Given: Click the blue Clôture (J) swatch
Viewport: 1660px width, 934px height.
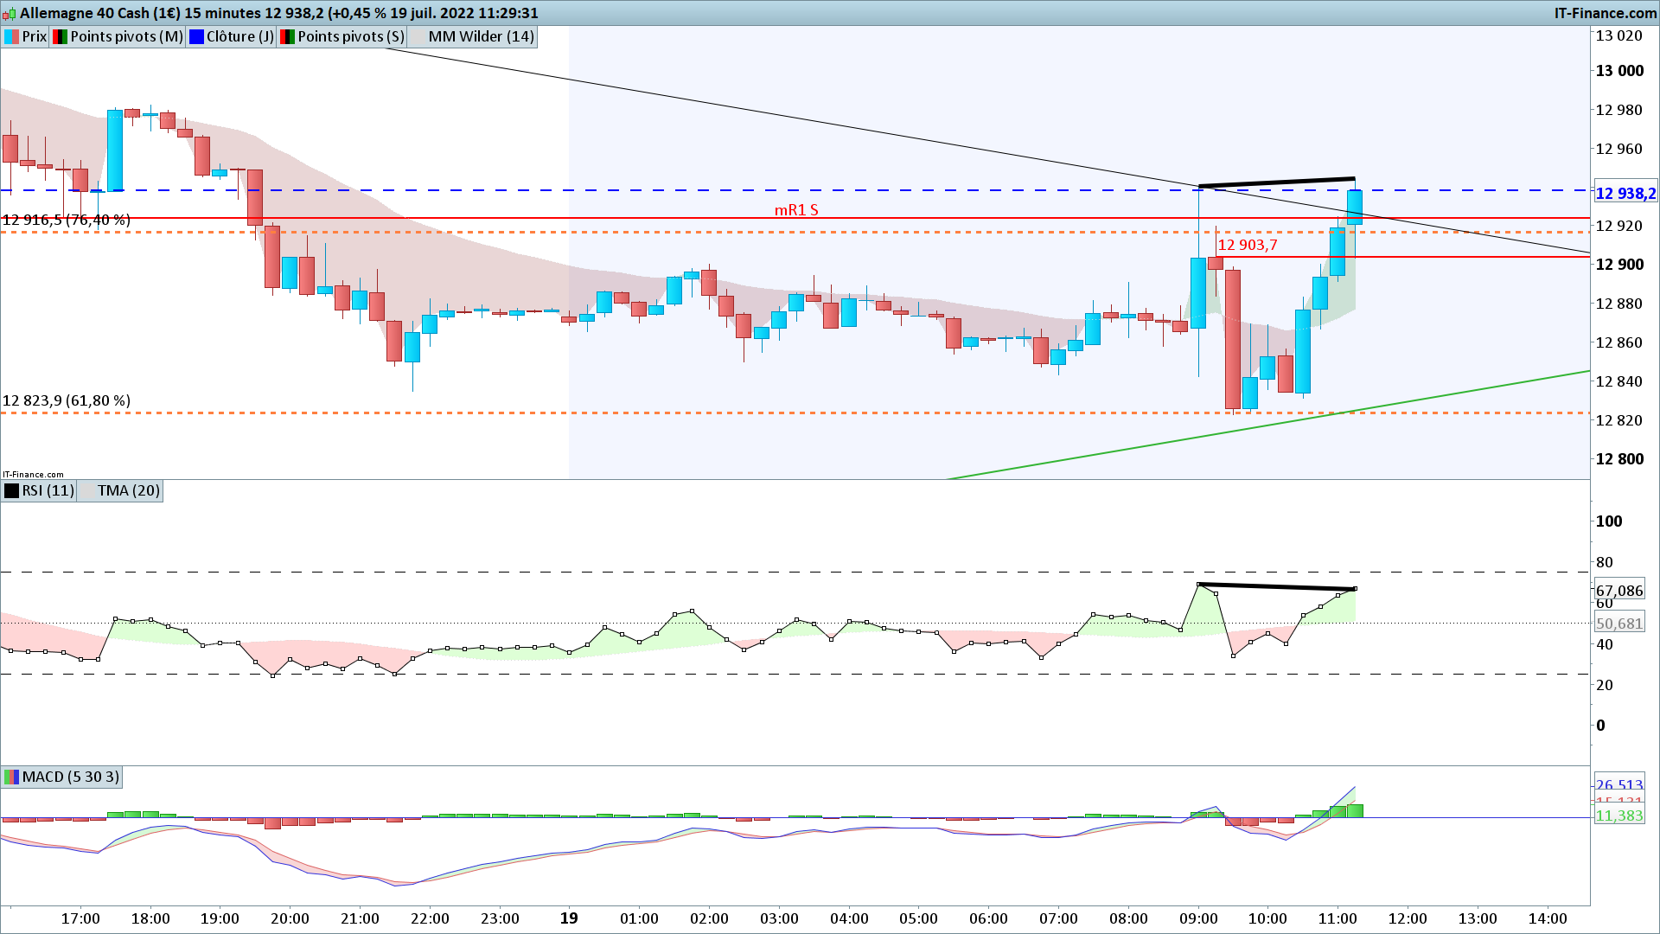Looking at the screenshot, I should [x=196, y=36].
